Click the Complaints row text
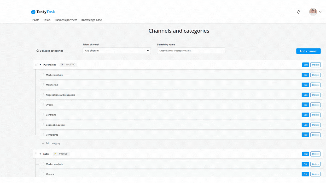Viewport: 326px width, 183px height. pyautogui.click(x=52, y=135)
